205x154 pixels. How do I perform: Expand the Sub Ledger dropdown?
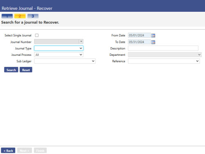click(x=65, y=61)
